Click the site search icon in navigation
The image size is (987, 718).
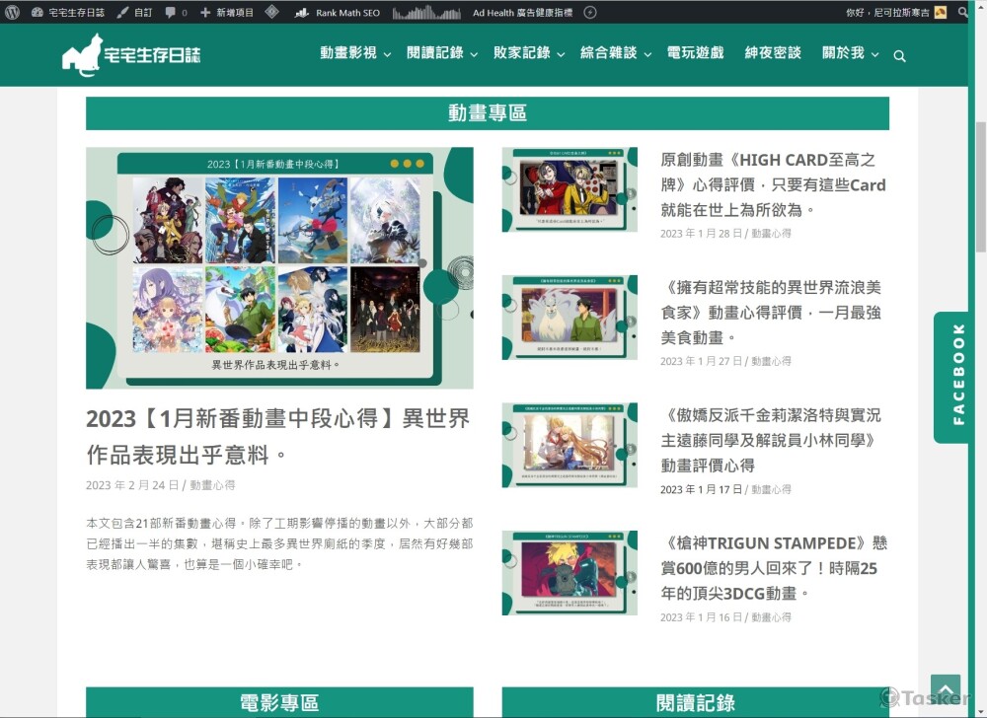coord(899,56)
